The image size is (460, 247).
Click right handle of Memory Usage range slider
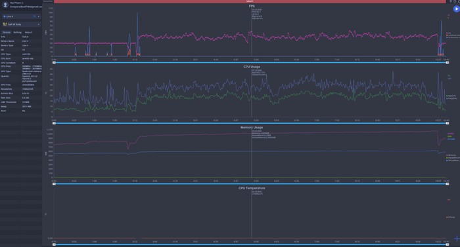[448, 184]
